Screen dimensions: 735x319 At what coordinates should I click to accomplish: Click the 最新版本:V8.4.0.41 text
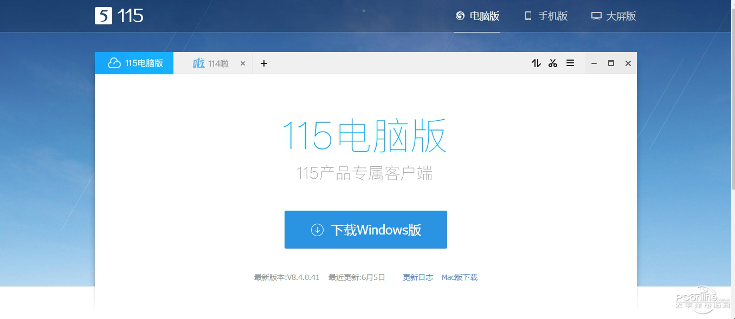pos(287,277)
